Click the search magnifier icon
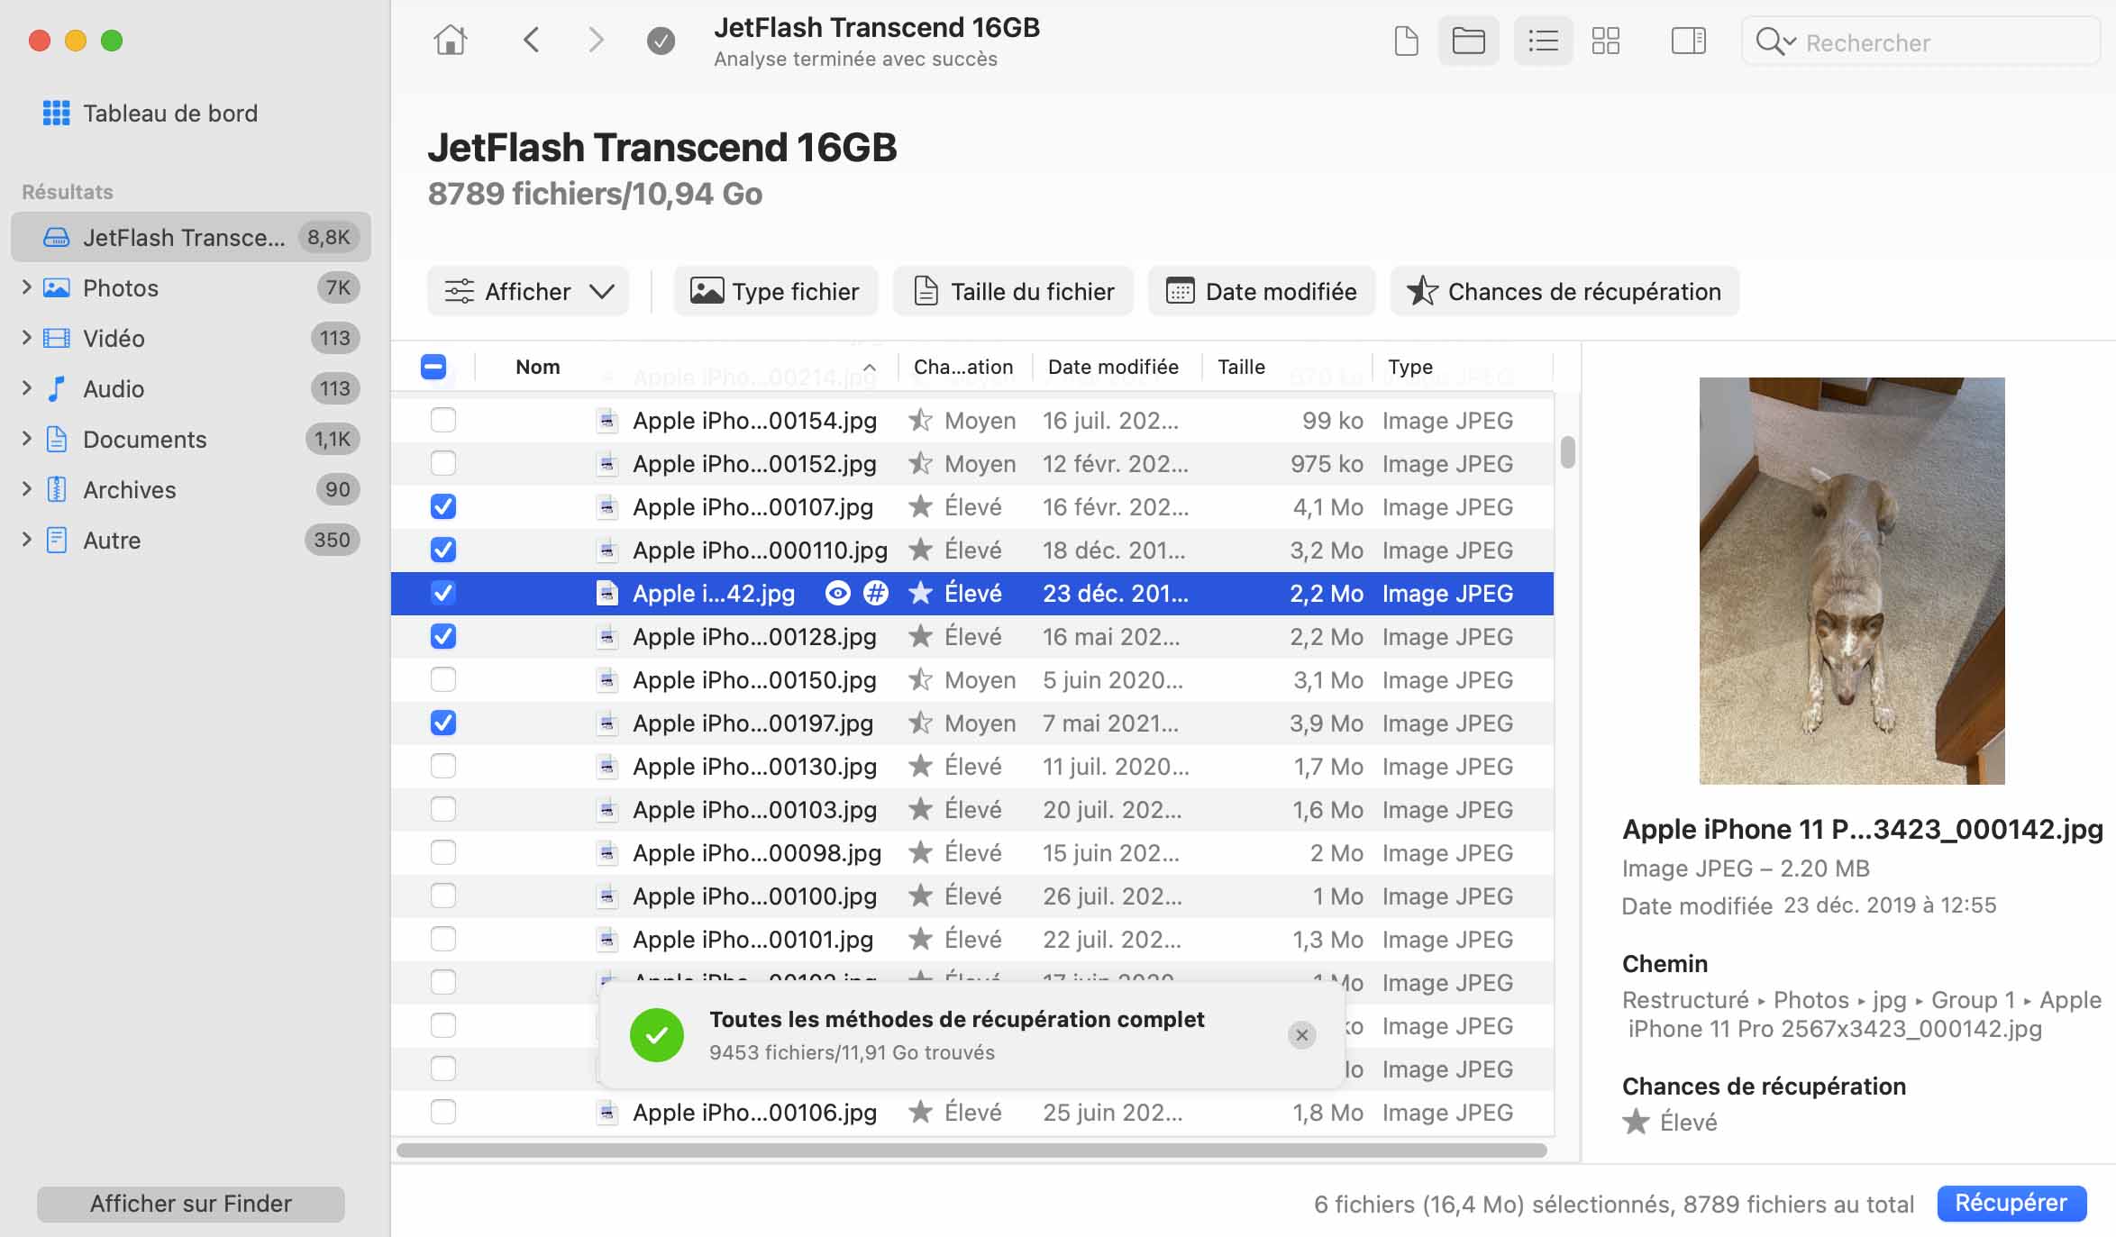2116x1237 pixels. (x=1774, y=42)
